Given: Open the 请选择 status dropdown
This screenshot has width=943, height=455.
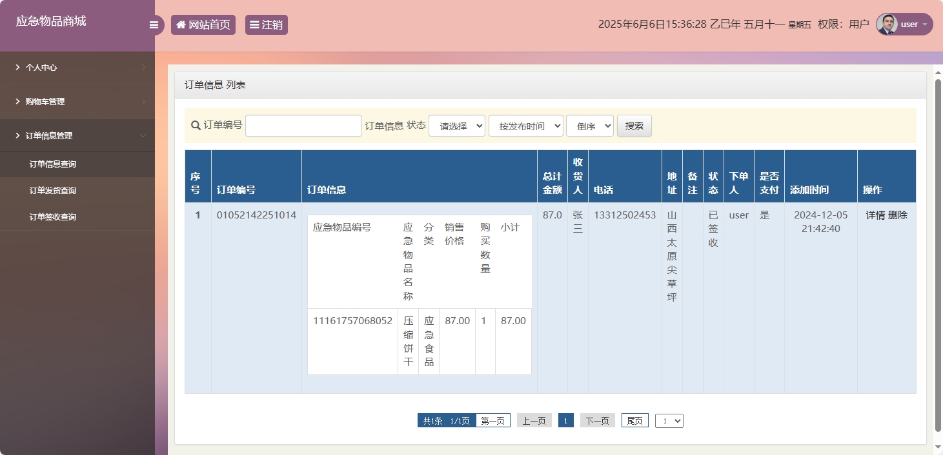Looking at the screenshot, I should tap(456, 126).
